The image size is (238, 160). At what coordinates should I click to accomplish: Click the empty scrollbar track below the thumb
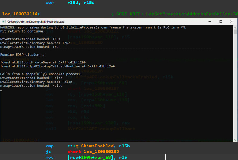point(235,91)
